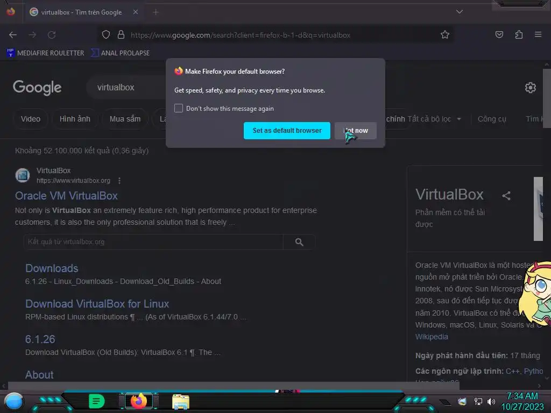The height and width of the screenshot is (413, 551).
Task: Open Google settings gear icon
Action: click(530, 88)
